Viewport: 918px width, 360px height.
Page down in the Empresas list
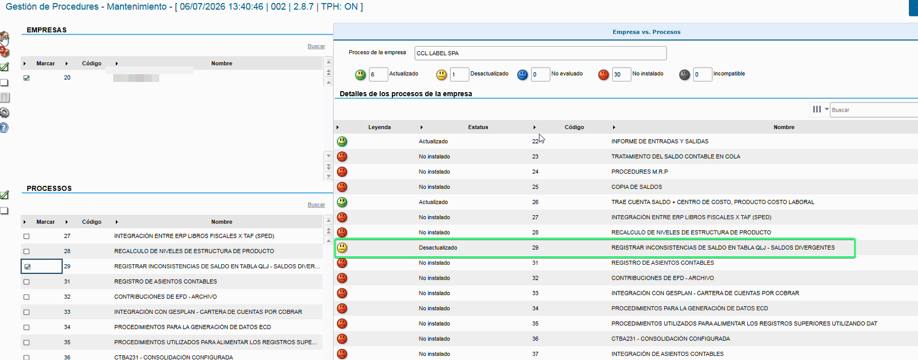328,166
